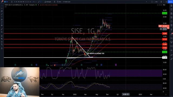Toggle Magnet mode in left toolbar
Viewport: 173px width, 97px height.
pyautogui.click(x=2, y=36)
